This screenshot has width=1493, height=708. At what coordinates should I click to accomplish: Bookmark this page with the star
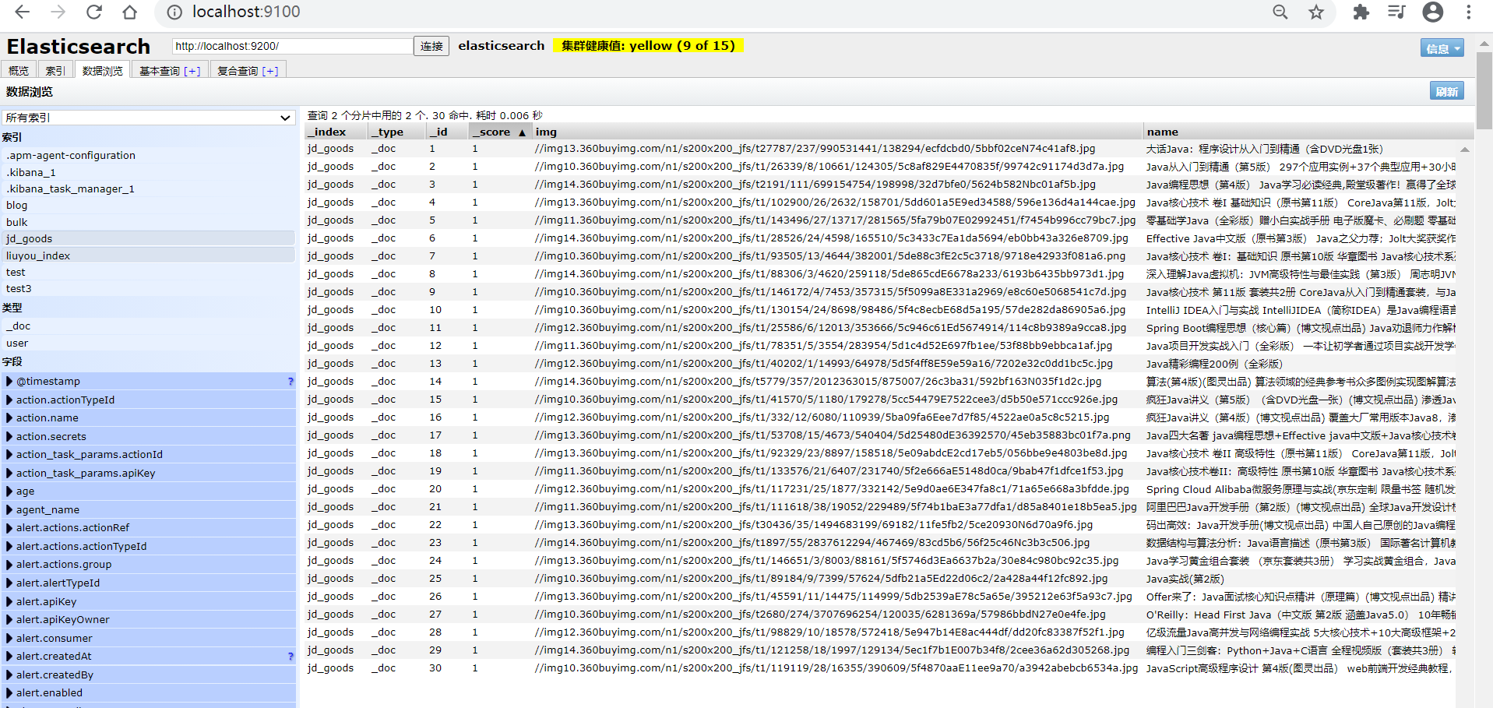(1316, 12)
